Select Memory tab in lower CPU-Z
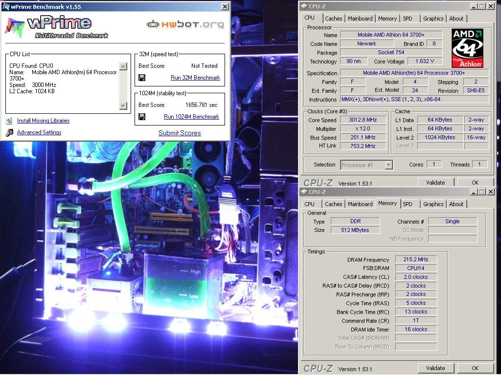This screenshot has height=375, width=501. point(387,204)
